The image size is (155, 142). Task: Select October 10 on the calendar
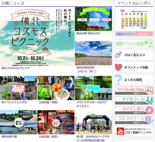(x=123, y=21)
